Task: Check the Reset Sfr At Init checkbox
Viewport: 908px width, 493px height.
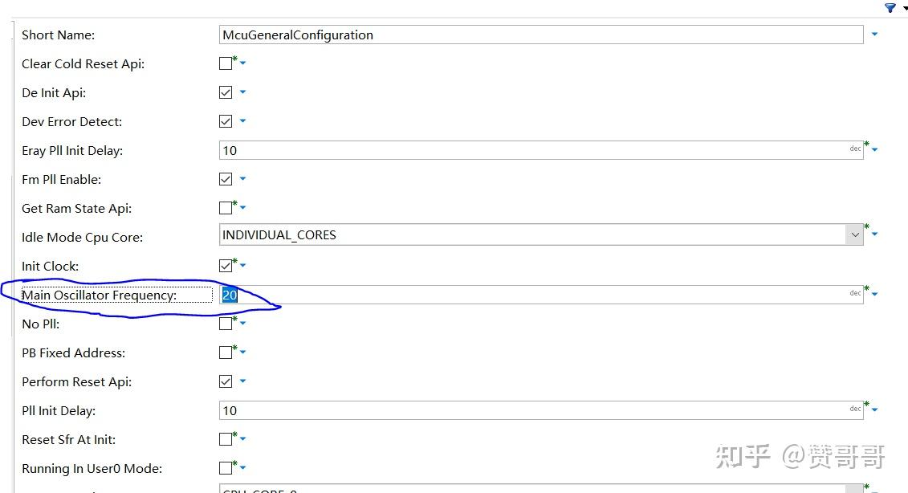Action: click(x=226, y=439)
